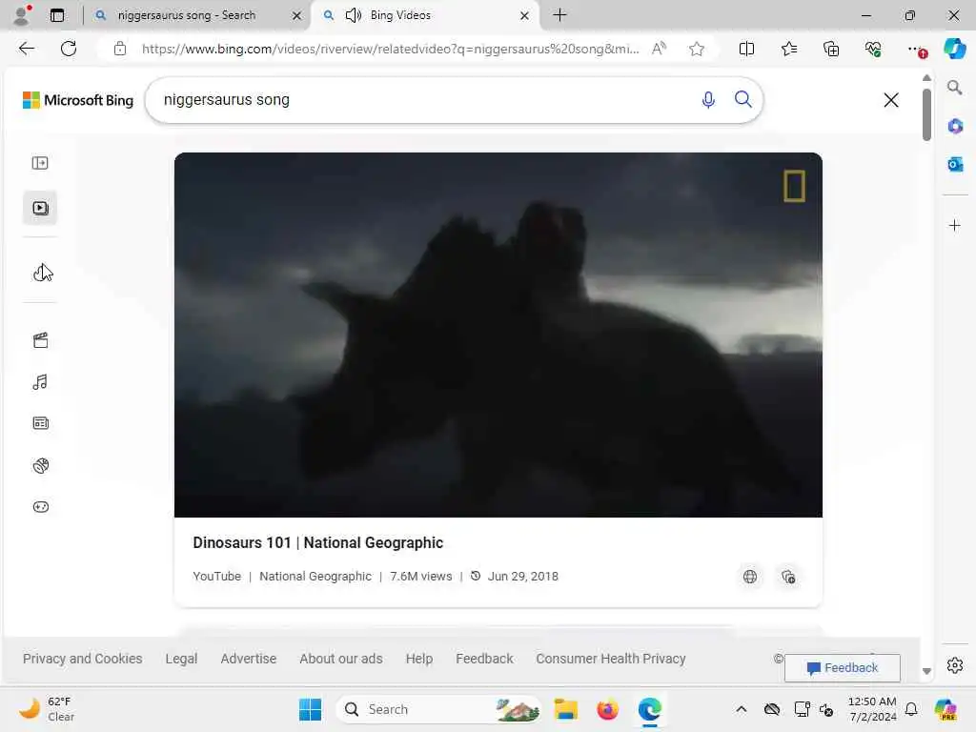Image resolution: width=976 pixels, height=732 pixels.
Task: Open the tab actions menu icon
Action: 57,15
